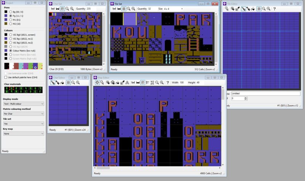Pick the cyan palette colour
Image resolution: width=305 pixels, height=181 pixels.
click(21, 66)
